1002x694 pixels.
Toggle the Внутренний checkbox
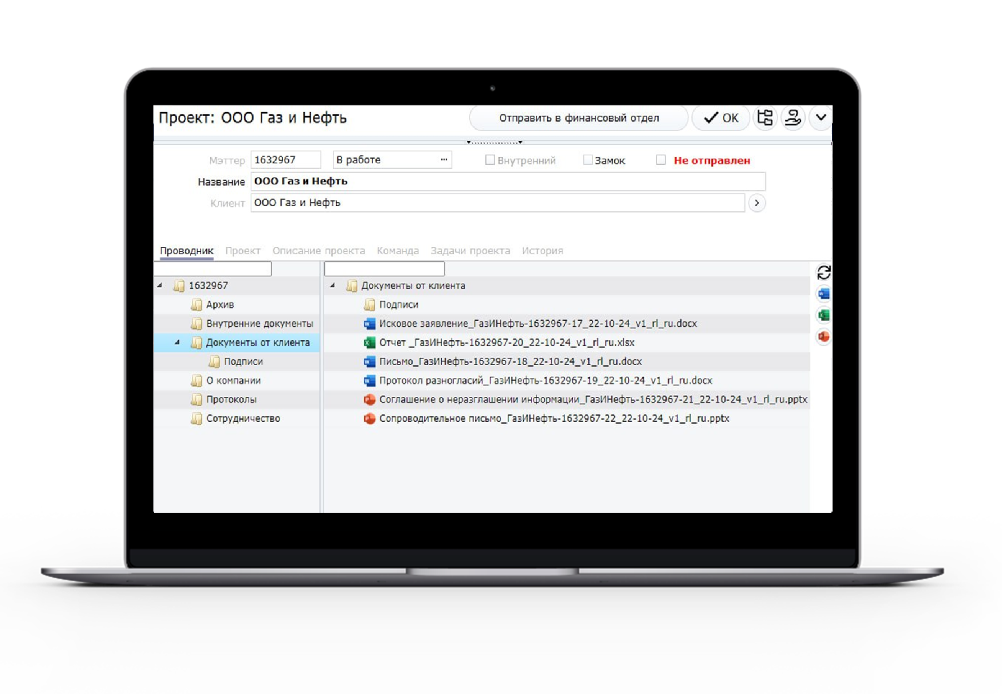click(489, 160)
